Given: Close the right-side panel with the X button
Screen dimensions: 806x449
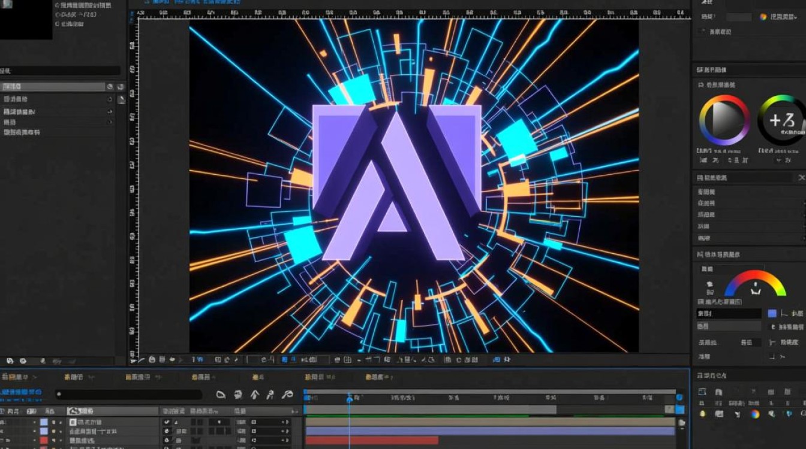Looking at the screenshot, I should 801,178.
